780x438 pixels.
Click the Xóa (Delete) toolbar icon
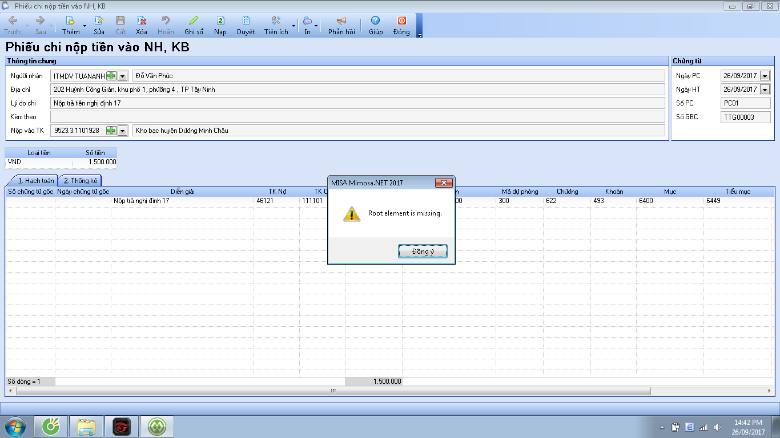(x=142, y=21)
